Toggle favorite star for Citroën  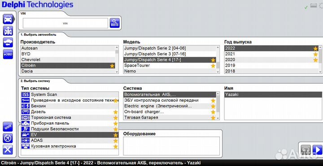click(x=112, y=66)
